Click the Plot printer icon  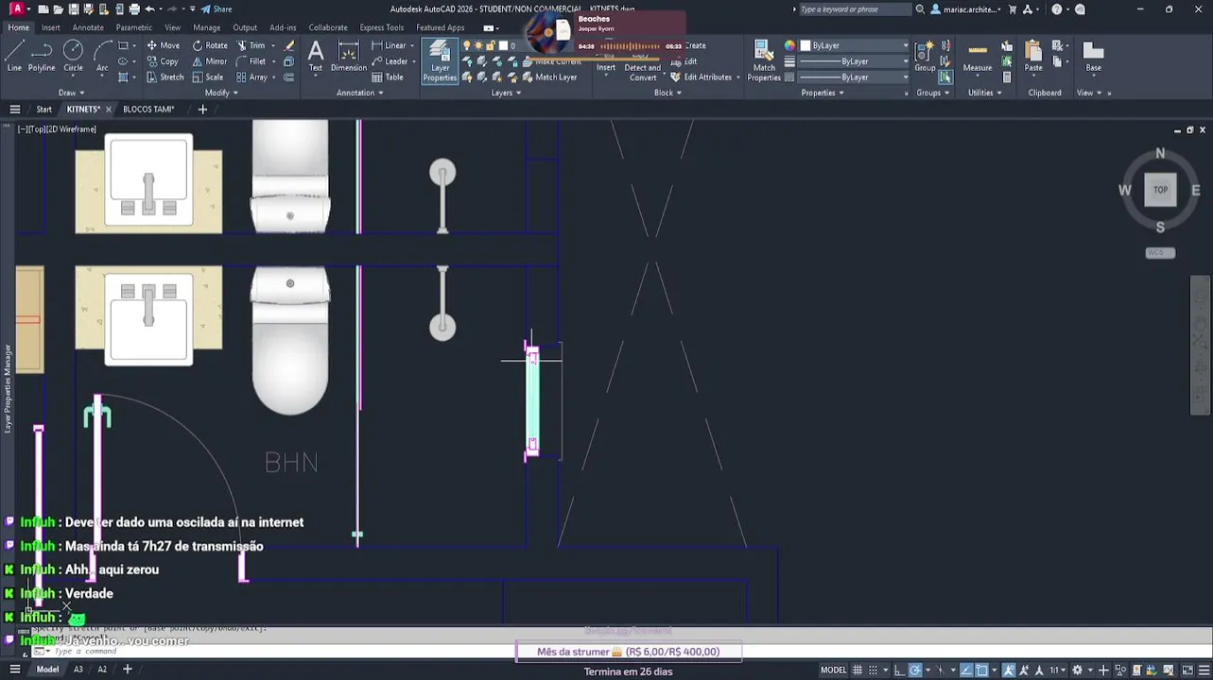coord(134,9)
